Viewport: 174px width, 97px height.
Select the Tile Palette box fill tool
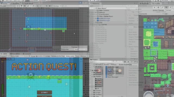coord(166,7)
